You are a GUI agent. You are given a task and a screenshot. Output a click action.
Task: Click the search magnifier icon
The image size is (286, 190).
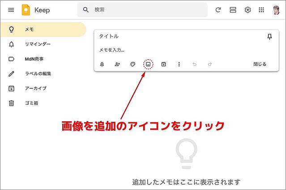[x=86, y=10]
